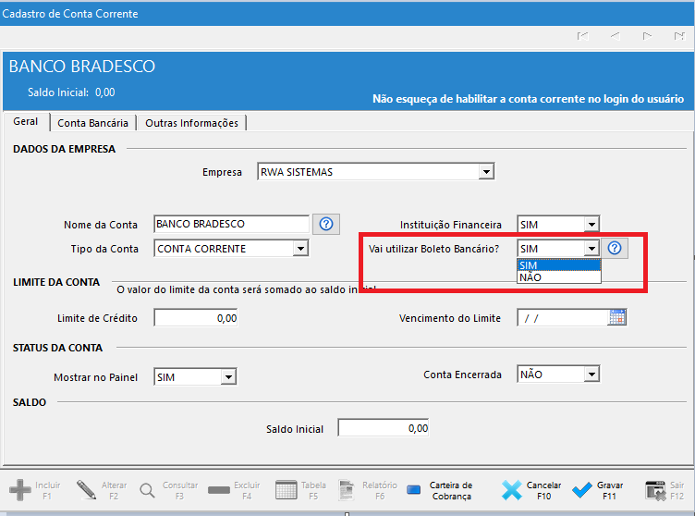Viewport: 695px width, 516px height.
Task: Click the Consultar F3 label
Action: pyautogui.click(x=180, y=491)
